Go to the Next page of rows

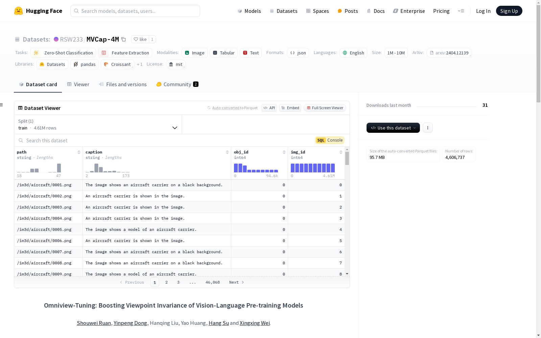236,282
